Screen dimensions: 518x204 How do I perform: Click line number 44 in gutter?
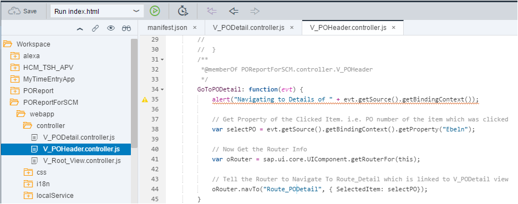(x=155, y=189)
